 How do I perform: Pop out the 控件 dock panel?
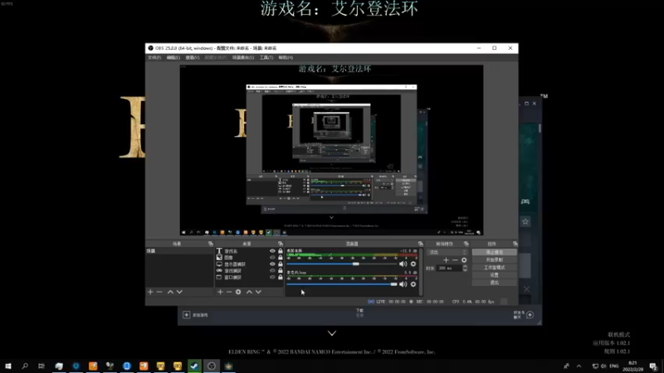(x=515, y=244)
